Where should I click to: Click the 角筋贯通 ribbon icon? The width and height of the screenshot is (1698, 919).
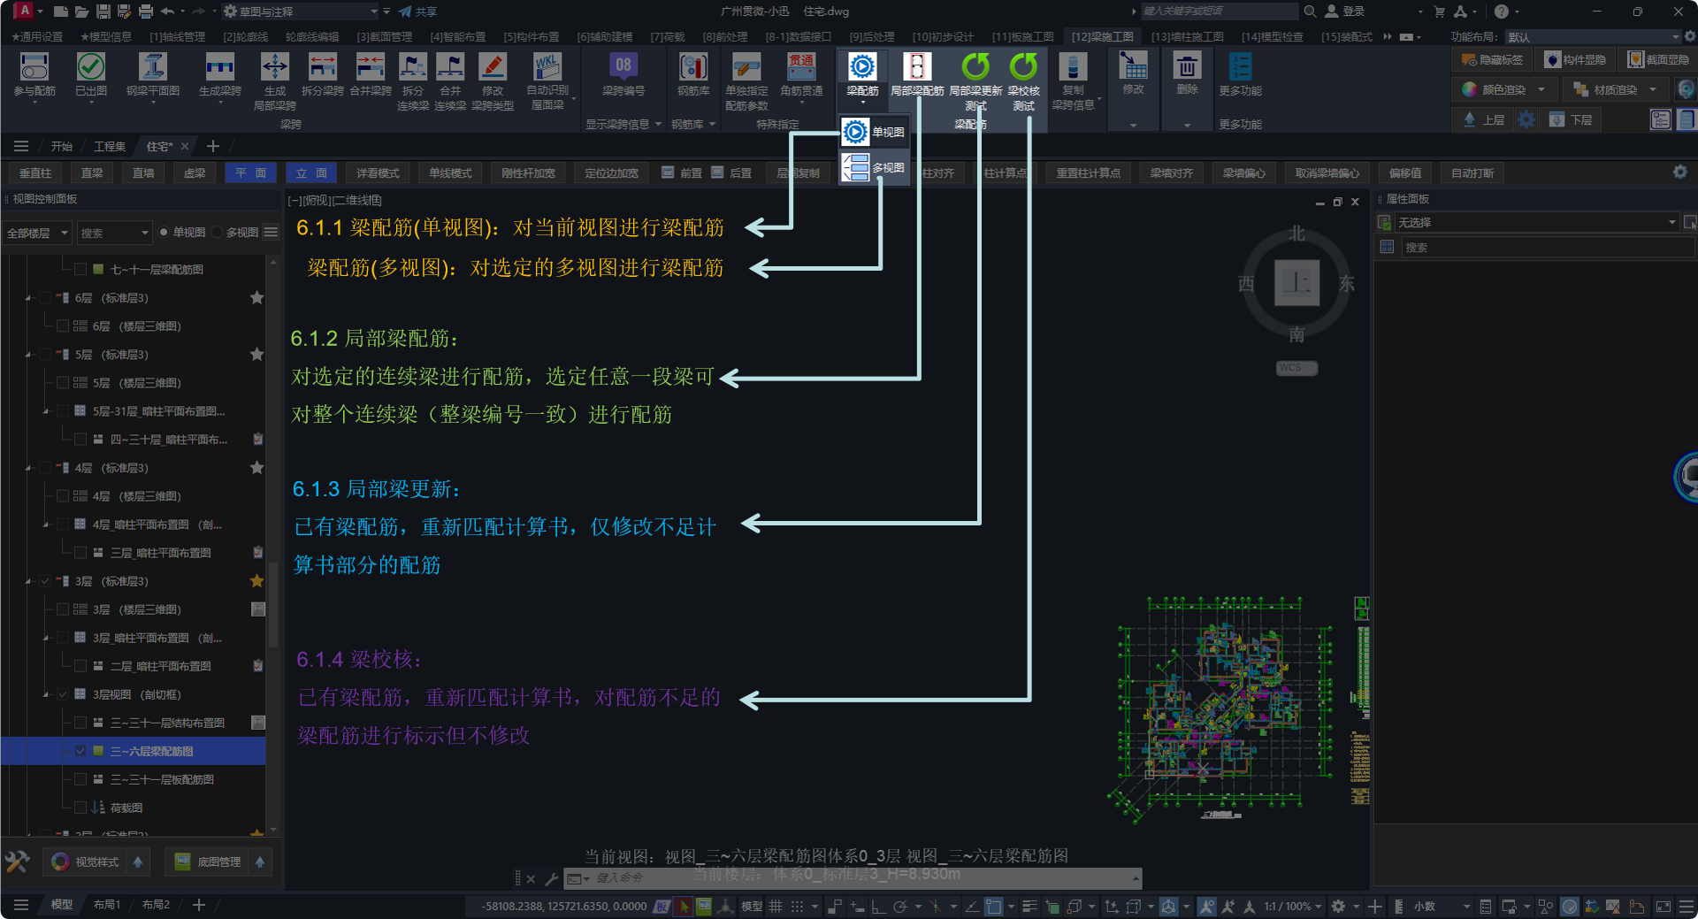click(x=801, y=68)
